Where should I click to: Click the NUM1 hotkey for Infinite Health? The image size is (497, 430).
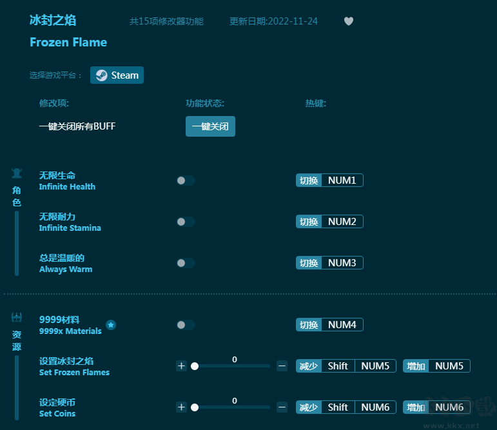coord(342,181)
